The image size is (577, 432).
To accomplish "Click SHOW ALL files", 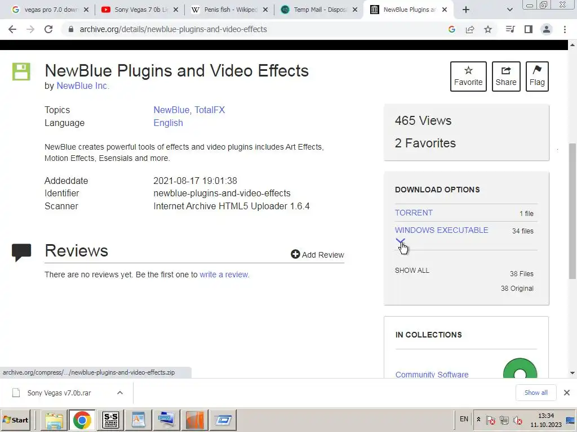I will point(412,271).
